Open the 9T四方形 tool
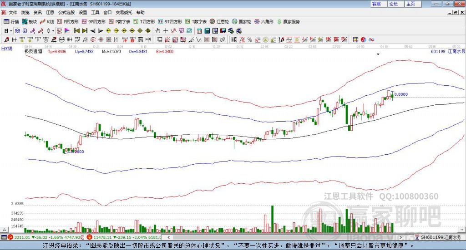466x250 pixels. point(170,22)
